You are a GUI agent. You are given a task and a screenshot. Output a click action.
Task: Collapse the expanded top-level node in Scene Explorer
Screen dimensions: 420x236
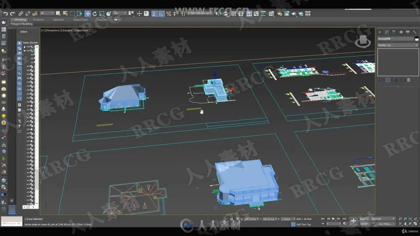[x=24, y=51]
